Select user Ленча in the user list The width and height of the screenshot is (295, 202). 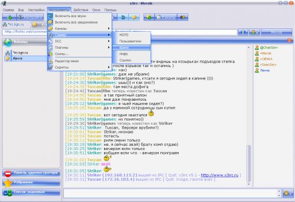click(x=265, y=71)
